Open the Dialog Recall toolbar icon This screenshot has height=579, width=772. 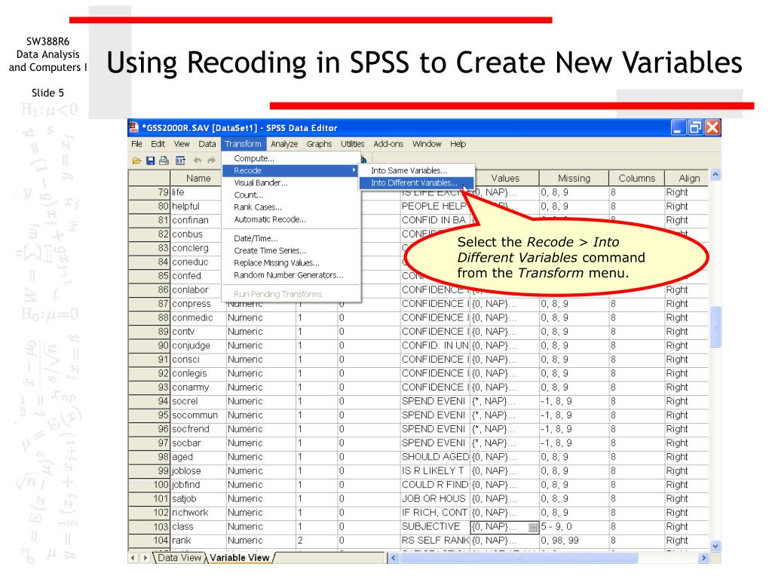click(x=181, y=161)
